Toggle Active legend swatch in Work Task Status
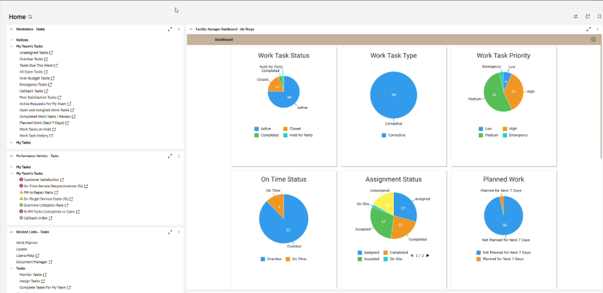 257,128
